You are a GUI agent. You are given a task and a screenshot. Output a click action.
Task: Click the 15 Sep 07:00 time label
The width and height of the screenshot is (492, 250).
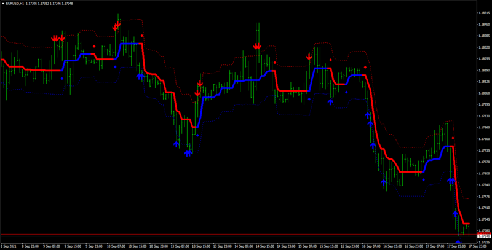coord(308,246)
